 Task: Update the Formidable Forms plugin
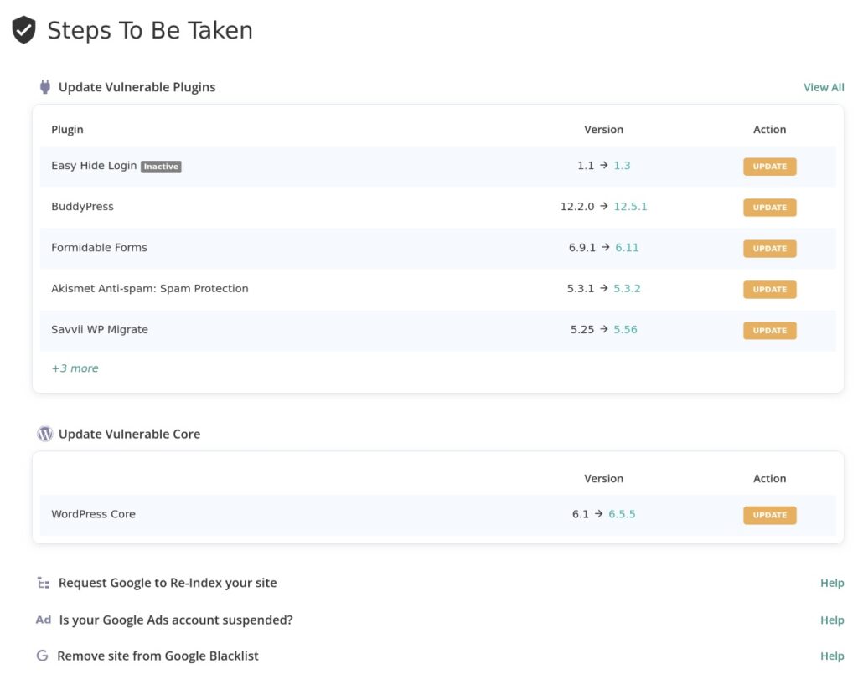pyautogui.click(x=769, y=248)
